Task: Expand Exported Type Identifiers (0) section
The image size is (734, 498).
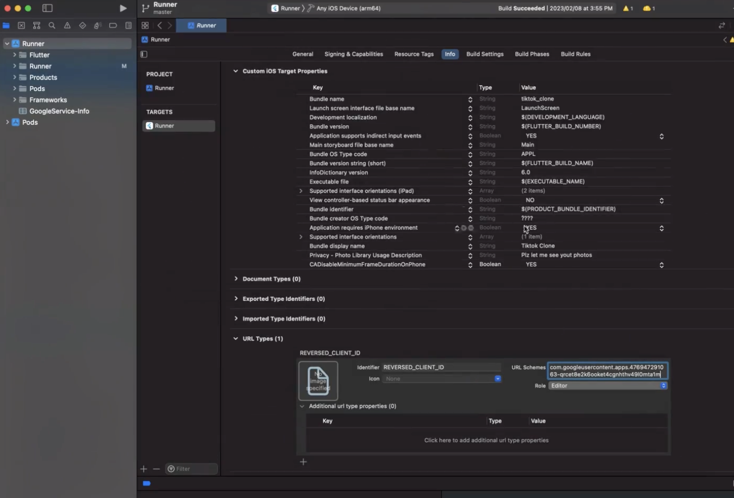Action: click(235, 298)
